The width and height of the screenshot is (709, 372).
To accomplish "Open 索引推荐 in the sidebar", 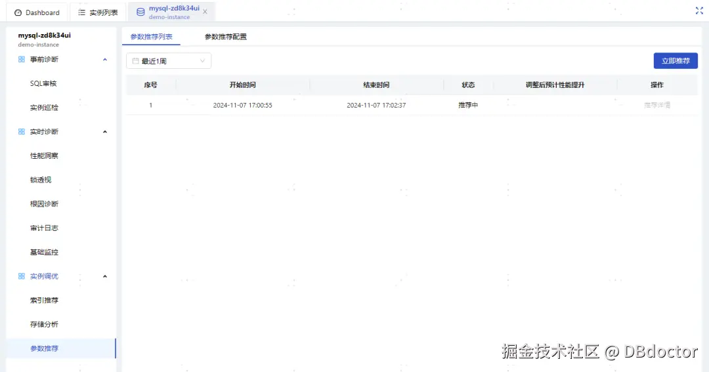I will [x=44, y=300].
